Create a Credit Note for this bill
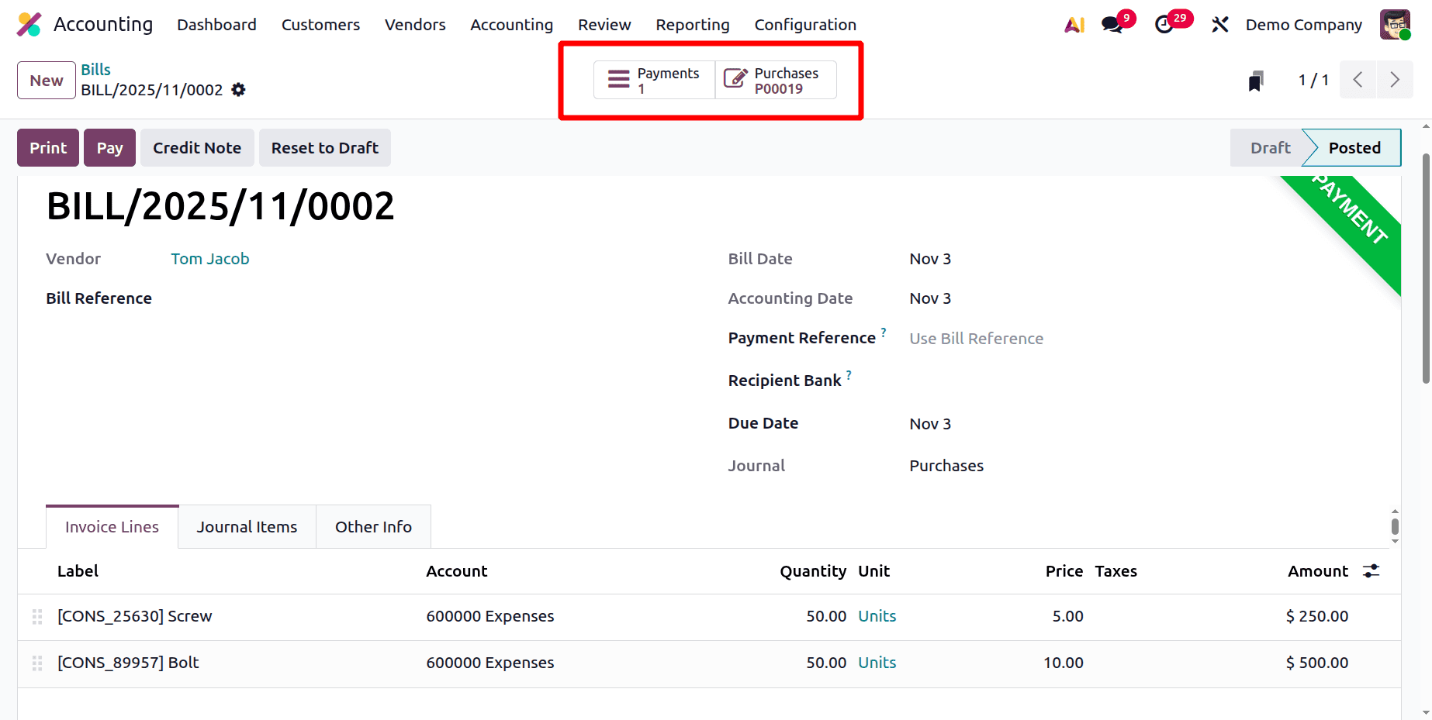Screen dimensions: 1432x720 click(196, 147)
